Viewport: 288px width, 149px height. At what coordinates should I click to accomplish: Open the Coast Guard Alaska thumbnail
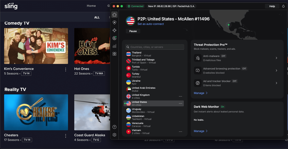pyautogui.click(x=92, y=112)
